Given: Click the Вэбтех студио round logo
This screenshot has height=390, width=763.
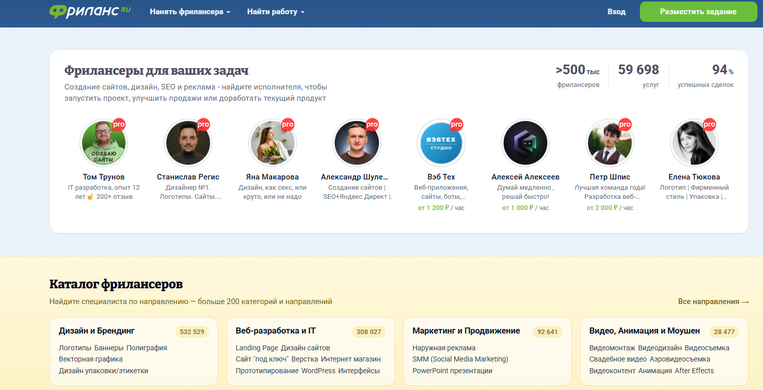Looking at the screenshot, I should pos(441,143).
